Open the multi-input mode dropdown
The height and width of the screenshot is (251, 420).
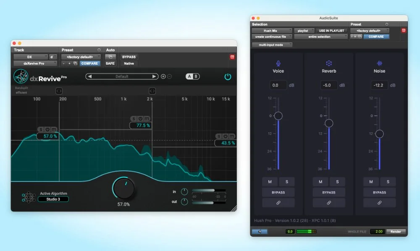tap(272, 44)
